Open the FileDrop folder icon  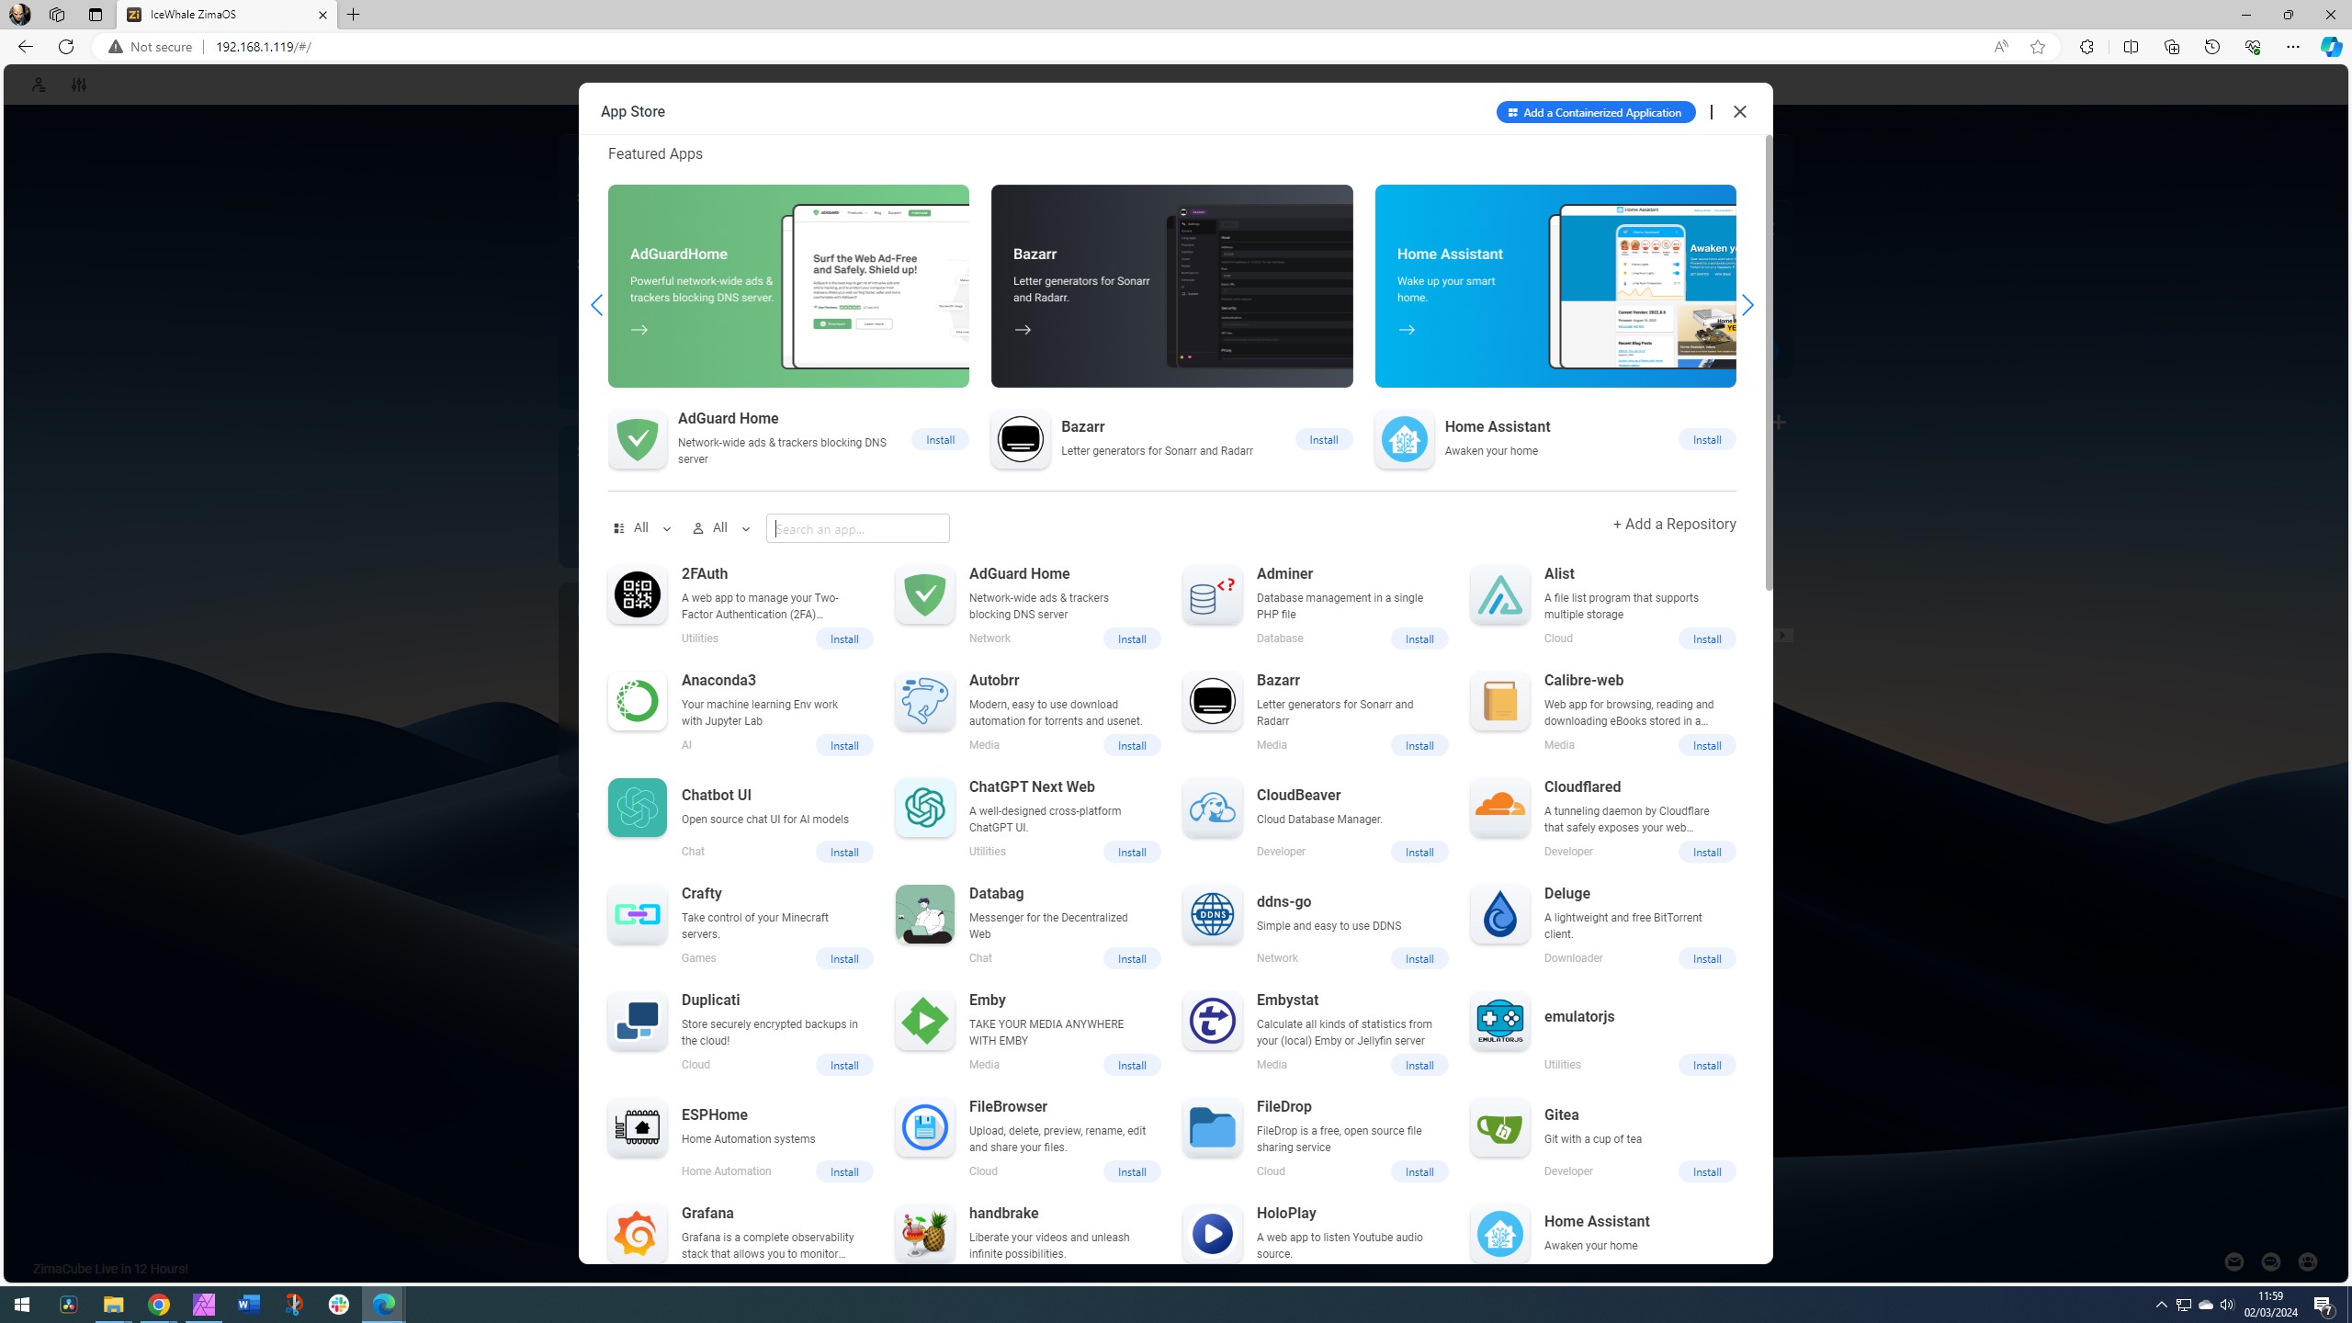coord(1212,1127)
